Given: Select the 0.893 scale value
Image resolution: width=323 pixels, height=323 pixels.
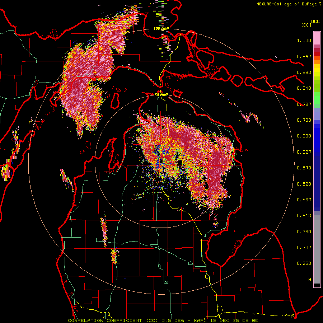Looking at the screenshot, I should coord(304,72).
